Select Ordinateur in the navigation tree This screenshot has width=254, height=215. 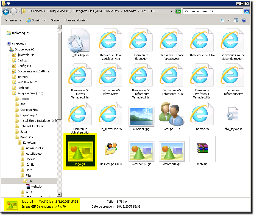click(19, 44)
